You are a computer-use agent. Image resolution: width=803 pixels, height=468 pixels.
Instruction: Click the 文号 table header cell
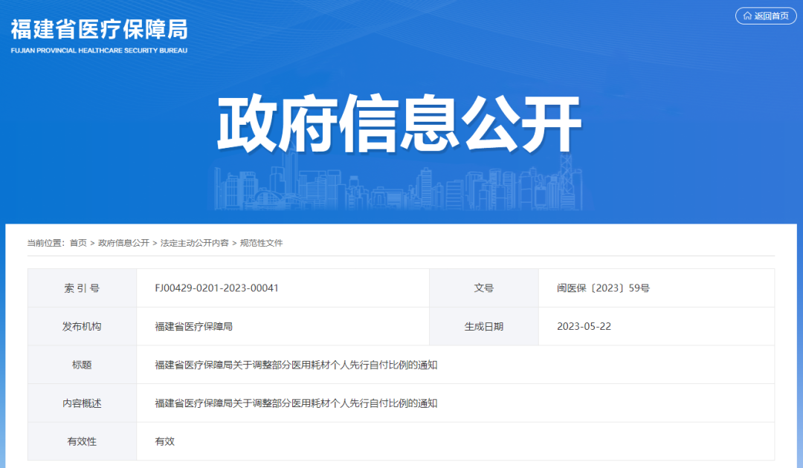pos(484,287)
